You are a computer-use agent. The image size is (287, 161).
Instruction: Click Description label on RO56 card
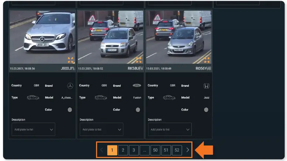click(x=155, y=120)
